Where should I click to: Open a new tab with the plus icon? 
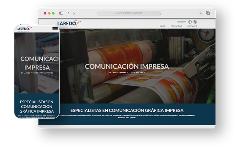pos(201,13)
